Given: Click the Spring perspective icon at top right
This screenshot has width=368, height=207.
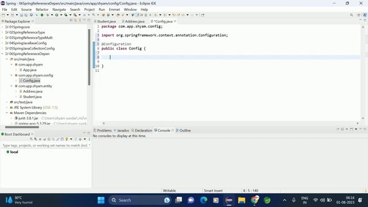Looking at the screenshot, I should (365, 15).
